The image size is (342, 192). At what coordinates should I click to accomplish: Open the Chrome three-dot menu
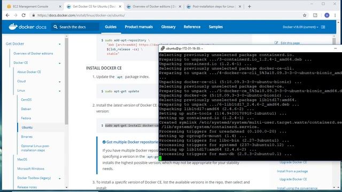pos(335,15)
